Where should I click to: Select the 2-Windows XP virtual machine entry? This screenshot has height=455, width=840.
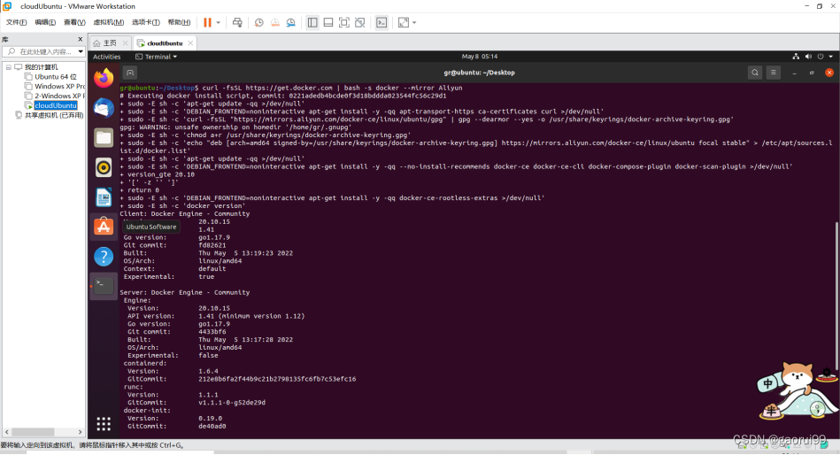tap(55, 96)
